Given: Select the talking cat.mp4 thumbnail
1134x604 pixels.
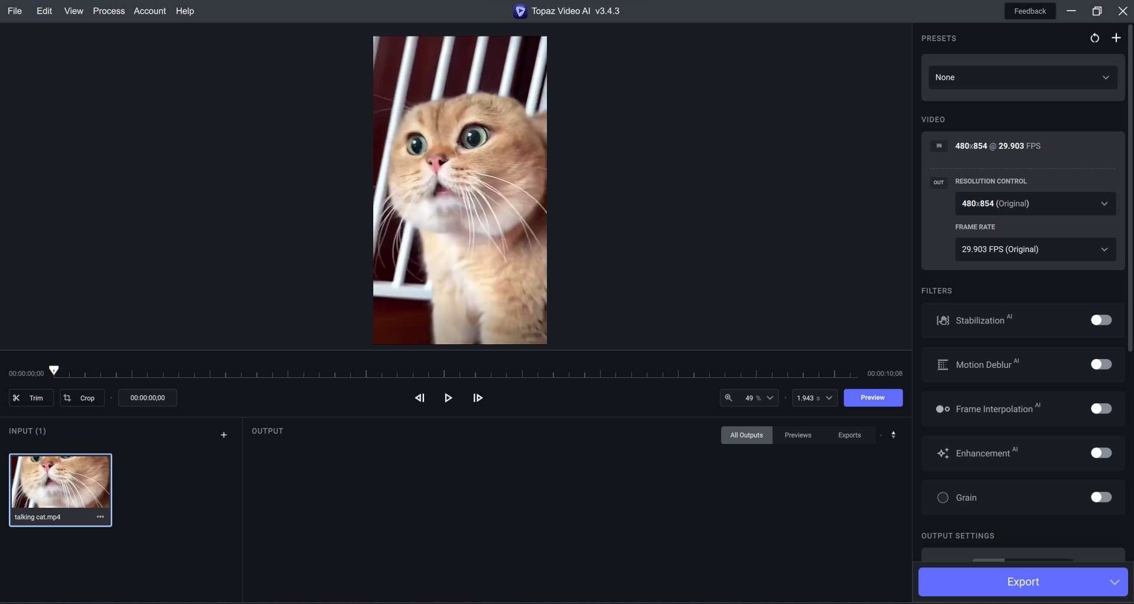Looking at the screenshot, I should pyautogui.click(x=60, y=482).
